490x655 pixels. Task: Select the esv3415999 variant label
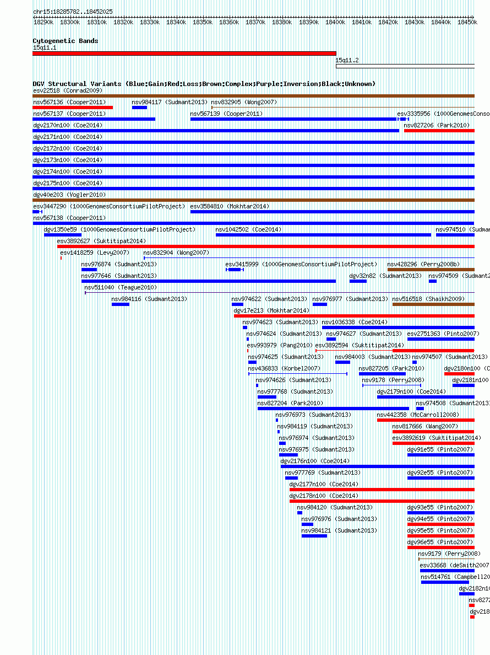click(x=301, y=265)
